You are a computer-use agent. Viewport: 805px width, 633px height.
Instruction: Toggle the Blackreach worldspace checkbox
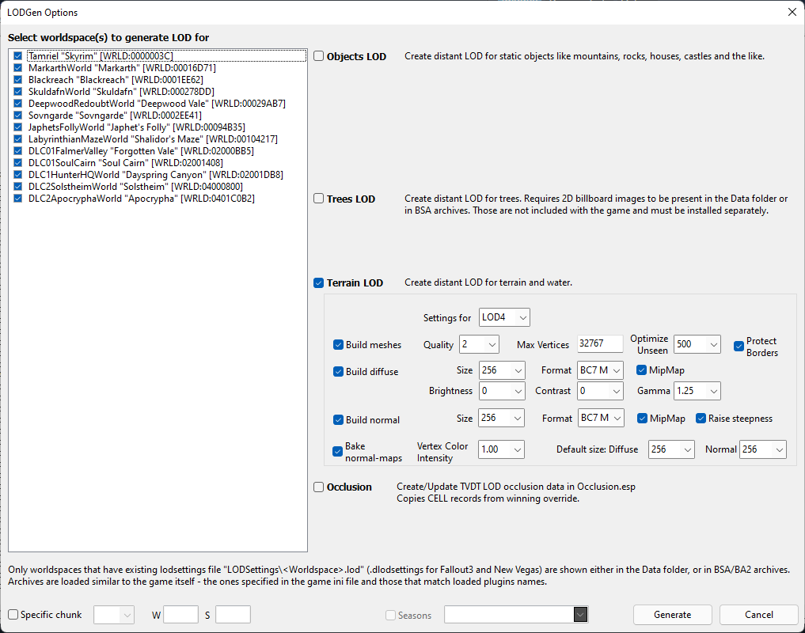point(18,80)
